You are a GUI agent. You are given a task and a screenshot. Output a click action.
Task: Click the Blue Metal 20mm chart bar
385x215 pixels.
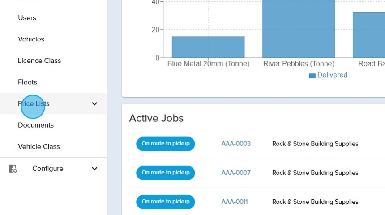[208, 47]
